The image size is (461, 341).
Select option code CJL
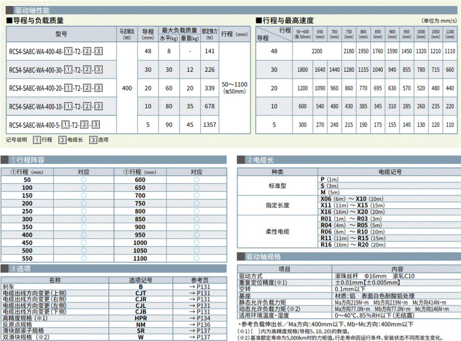tap(141, 306)
